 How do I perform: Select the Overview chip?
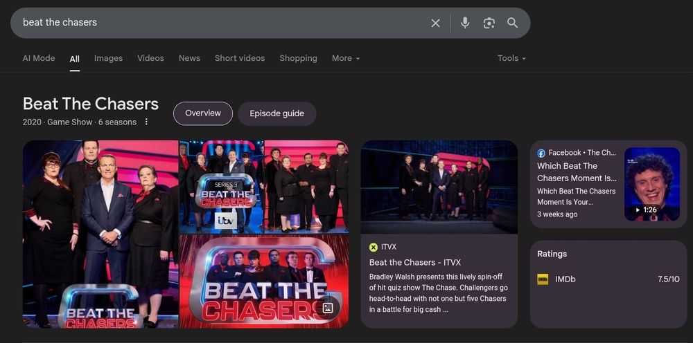point(203,113)
